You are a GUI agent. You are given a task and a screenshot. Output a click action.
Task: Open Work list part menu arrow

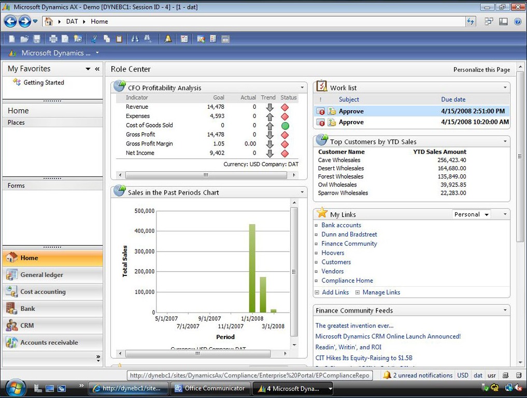point(505,87)
